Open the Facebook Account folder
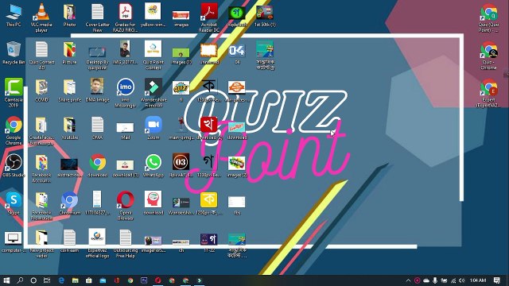The width and height of the screenshot is (509, 286). click(41, 168)
